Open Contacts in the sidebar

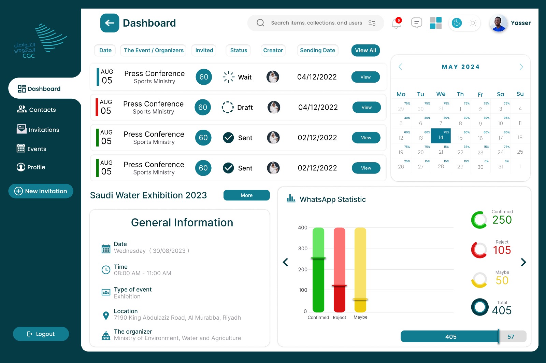(42, 110)
